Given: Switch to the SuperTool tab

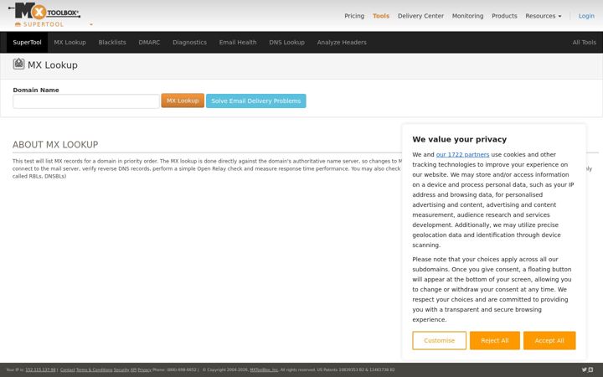Looking at the screenshot, I should click(27, 43).
